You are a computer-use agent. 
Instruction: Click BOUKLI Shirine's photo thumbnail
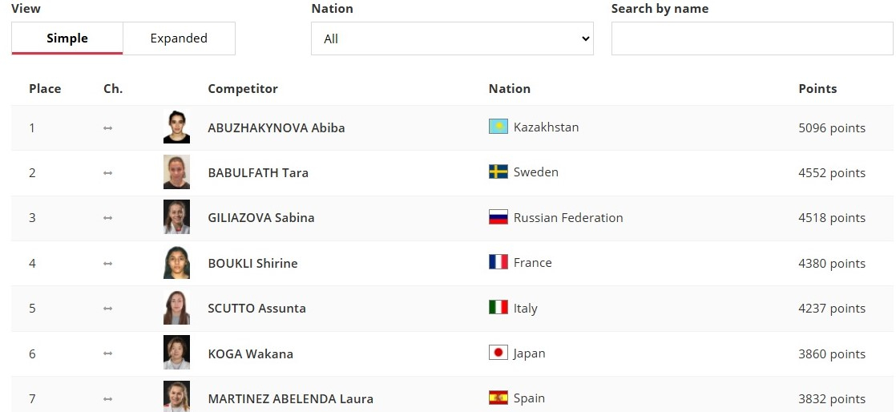point(176,263)
